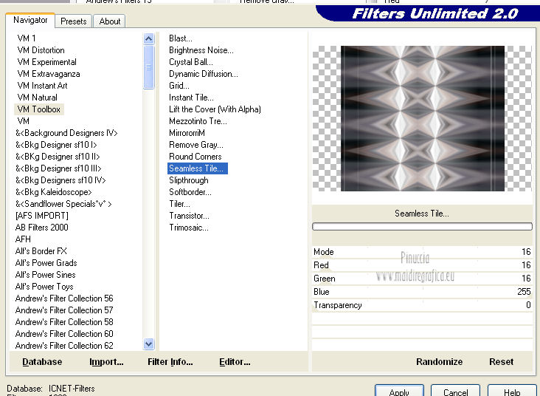Select &<BKg Designer sf10 II> category
The height and width of the screenshot is (396, 540).
point(58,157)
